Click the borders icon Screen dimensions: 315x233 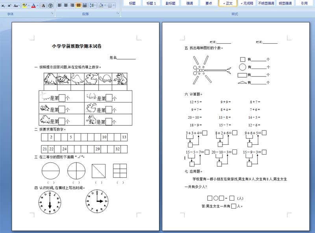110,5
